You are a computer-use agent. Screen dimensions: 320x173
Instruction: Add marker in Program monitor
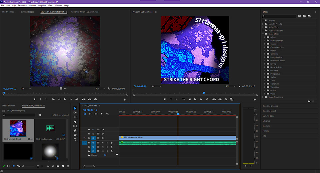(165, 99)
